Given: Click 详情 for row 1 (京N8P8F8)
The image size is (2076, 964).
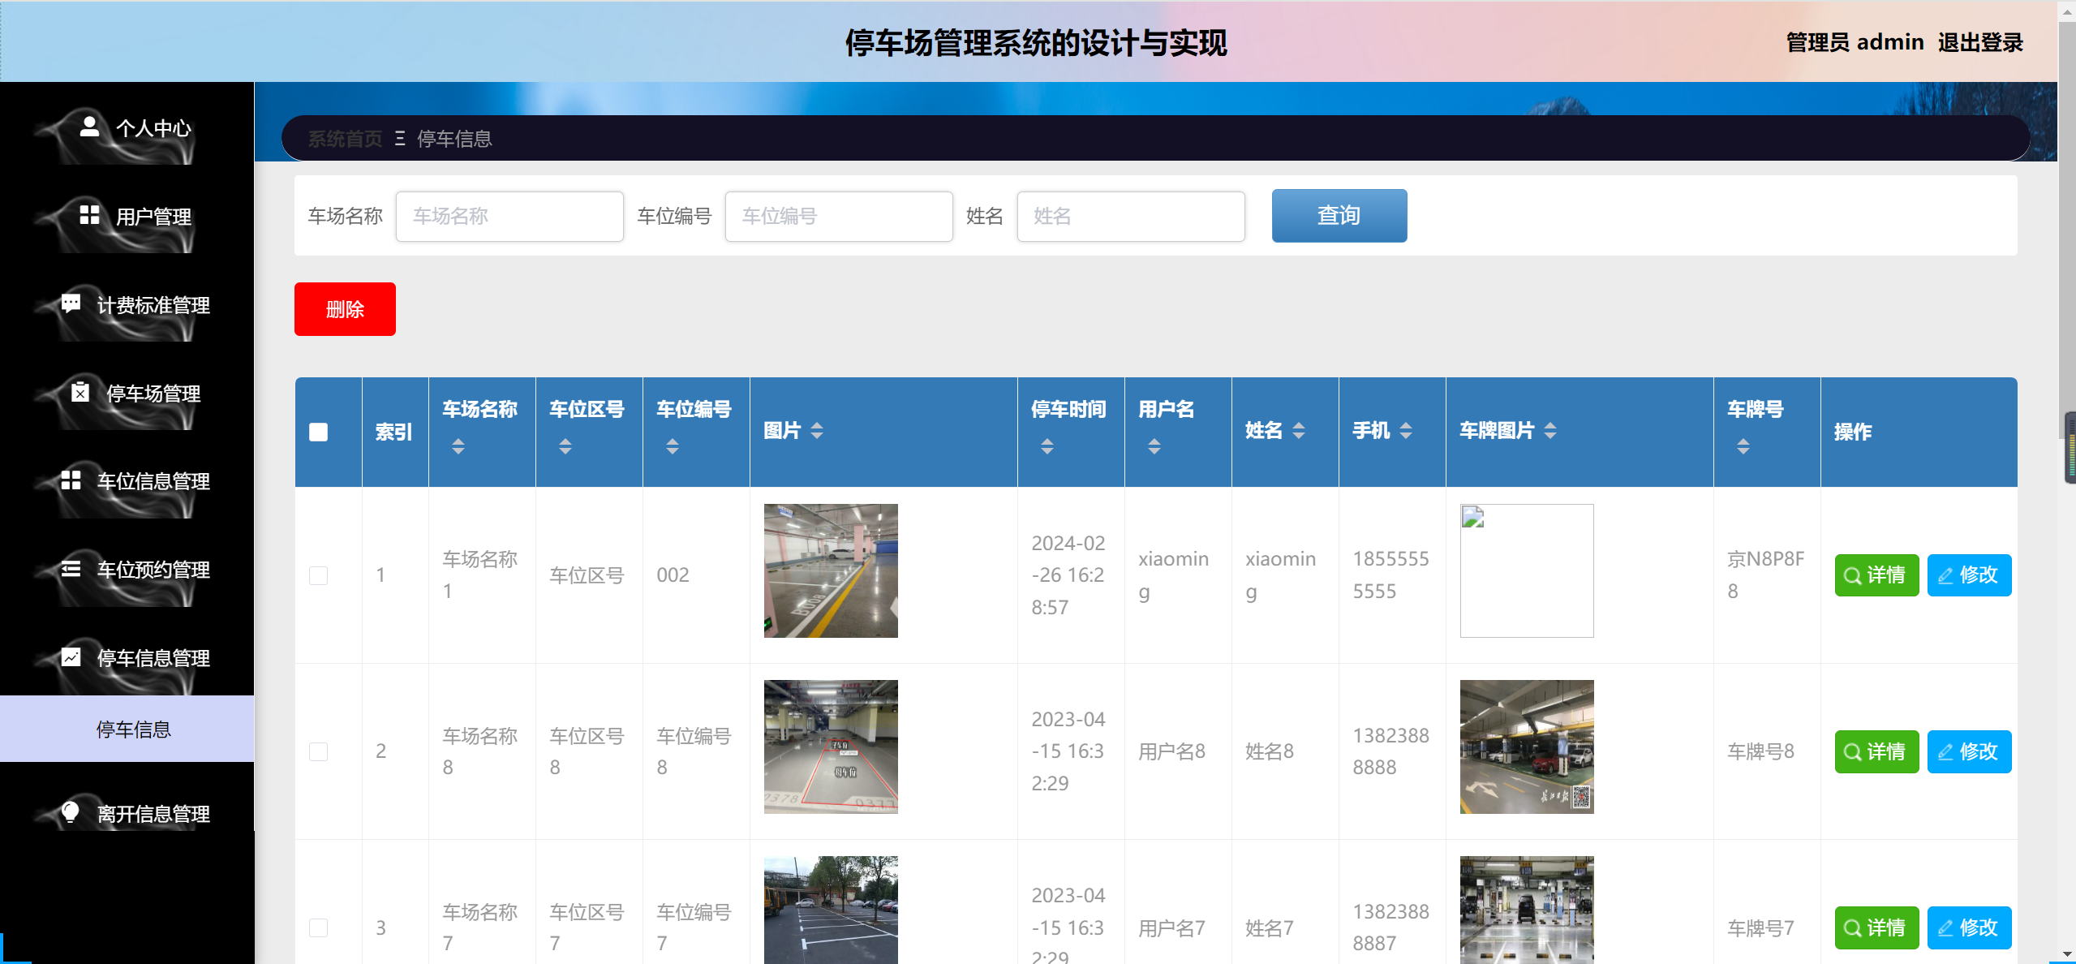Looking at the screenshot, I should (1876, 575).
